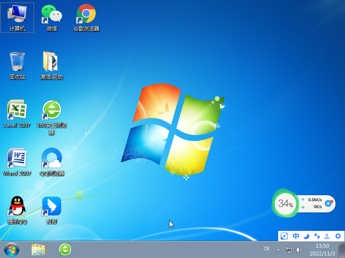Open the IME settings gear
This screenshot has width=345, height=258.
pos(338,236)
